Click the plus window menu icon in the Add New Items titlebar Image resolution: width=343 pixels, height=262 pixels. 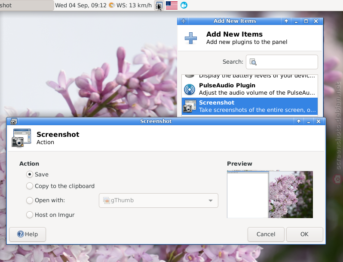click(184, 21)
